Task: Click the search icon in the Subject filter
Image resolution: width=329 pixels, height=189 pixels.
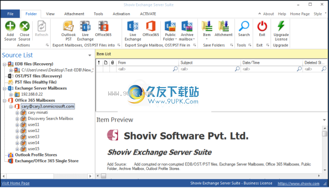Action: (x=237, y=69)
